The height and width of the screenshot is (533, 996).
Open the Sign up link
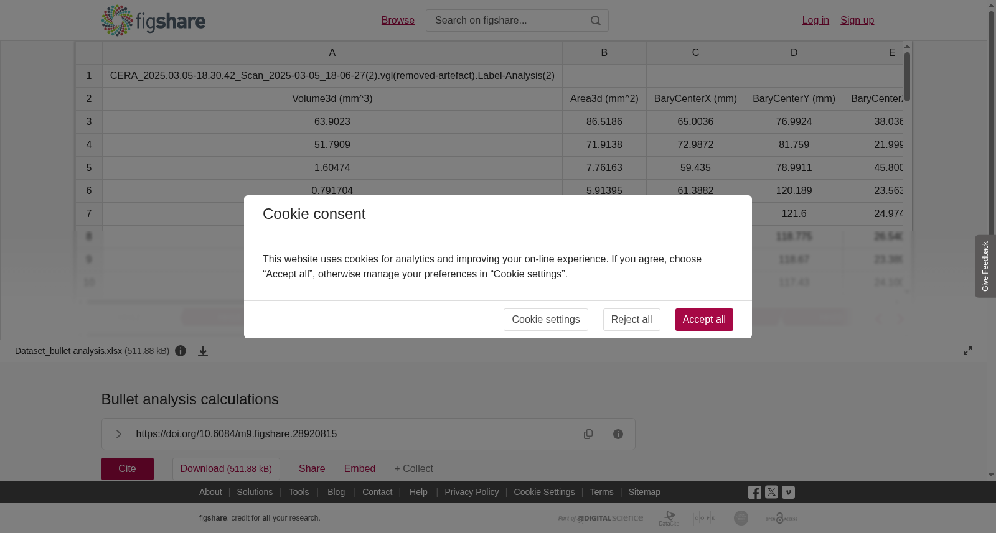point(857,21)
